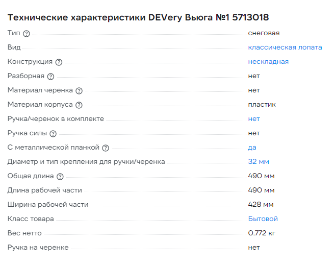
Task: Open the классическая лопата link
Action: (285, 47)
